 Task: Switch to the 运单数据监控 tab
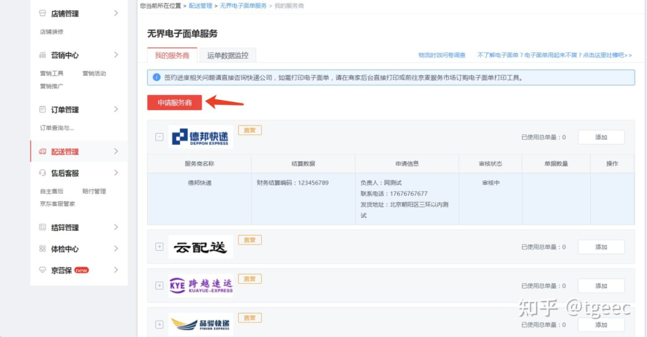coord(227,55)
